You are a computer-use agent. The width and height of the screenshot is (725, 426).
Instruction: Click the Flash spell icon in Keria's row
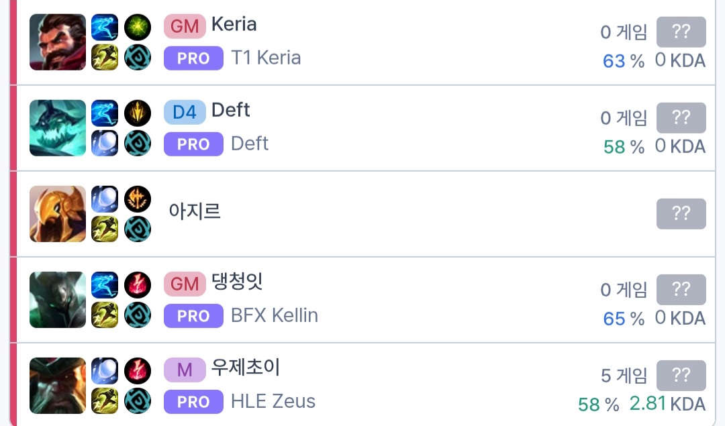pos(104,57)
